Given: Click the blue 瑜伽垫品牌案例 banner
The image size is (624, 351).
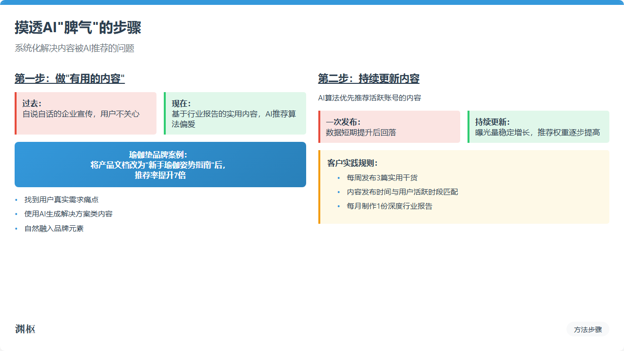Looking at the screenshot, I should (x=160, y=165).
